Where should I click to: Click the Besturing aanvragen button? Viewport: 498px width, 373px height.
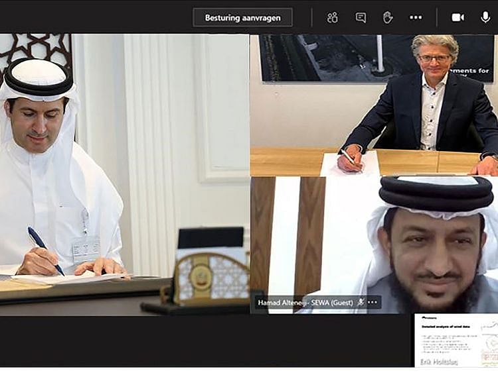point(242,18)
